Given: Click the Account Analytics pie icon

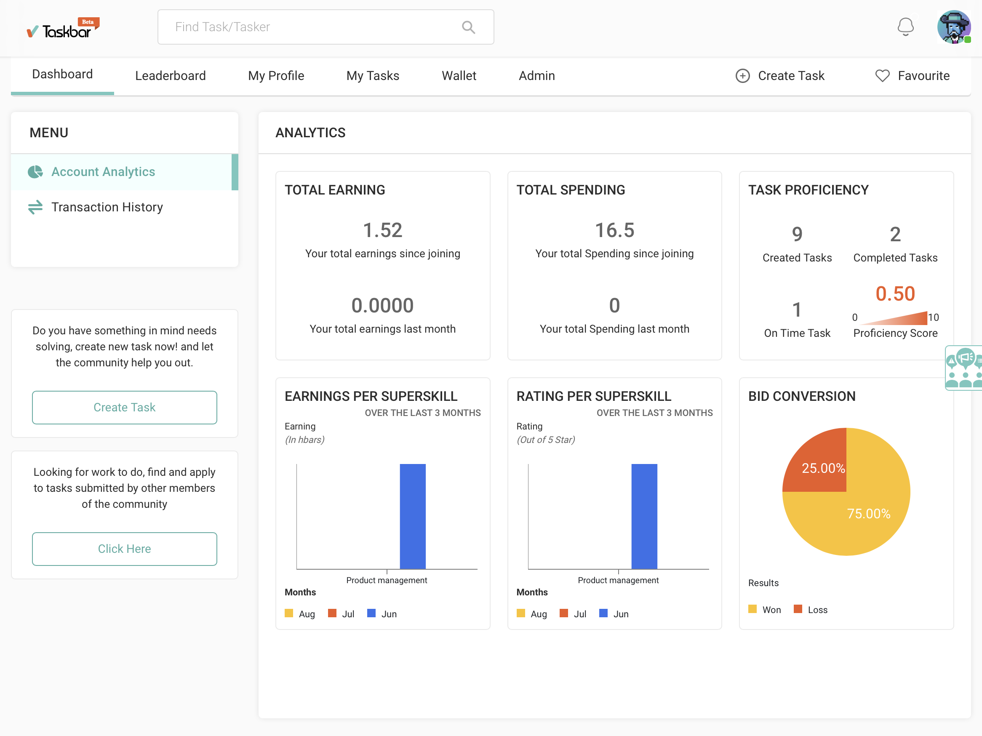Looking at the screenshot, I should (x=35, y=172).
